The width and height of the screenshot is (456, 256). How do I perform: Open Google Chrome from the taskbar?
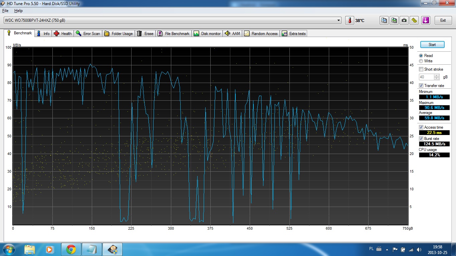(x=71, y=249)
